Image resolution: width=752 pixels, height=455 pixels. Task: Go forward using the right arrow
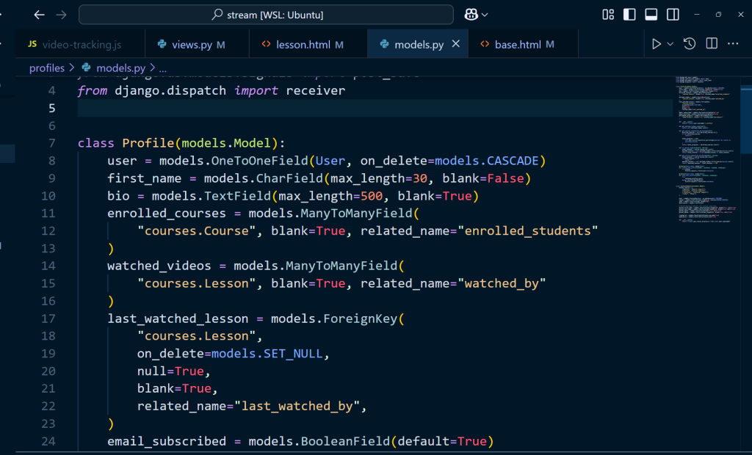coord(61,15)
